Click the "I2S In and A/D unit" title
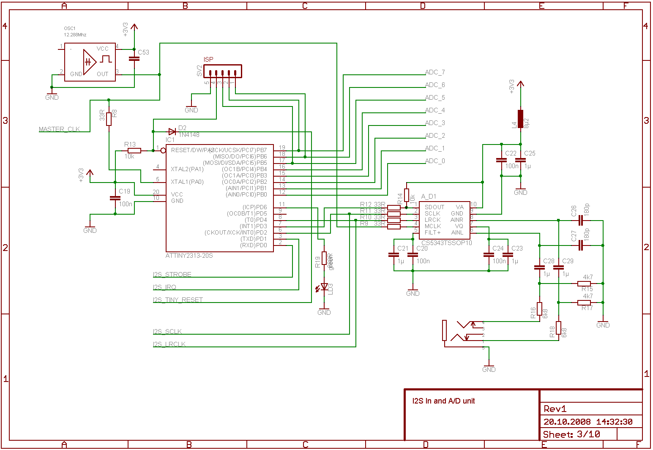Screen dimensions: 653x450 coord(443,401)
